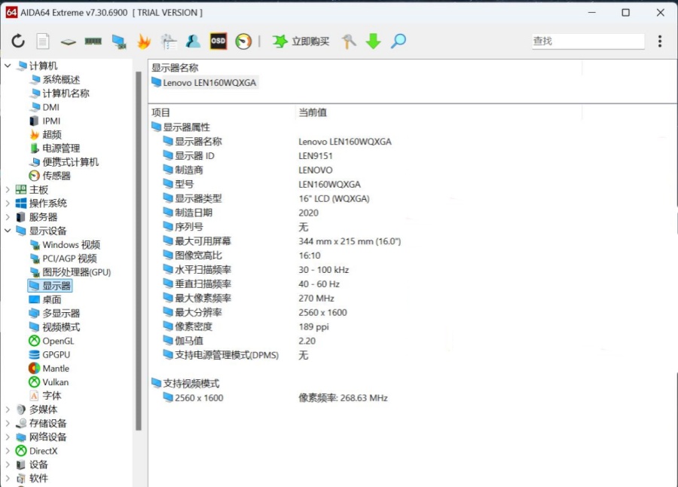The width and height of the screenshot is (678, 487).
Task: Click the motherboard chip toolbar icon
Action: [68, 41]
